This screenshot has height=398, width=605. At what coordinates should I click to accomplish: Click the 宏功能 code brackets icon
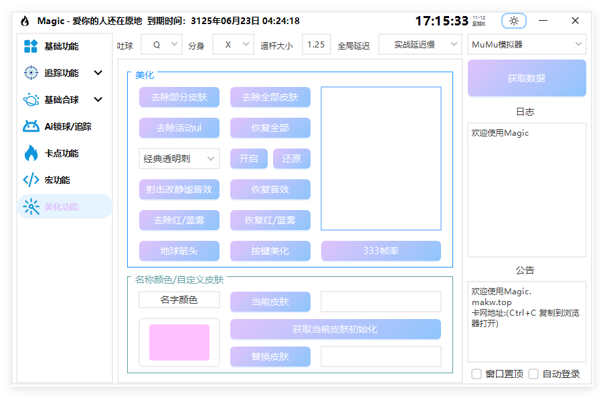[x=31, y=180]
